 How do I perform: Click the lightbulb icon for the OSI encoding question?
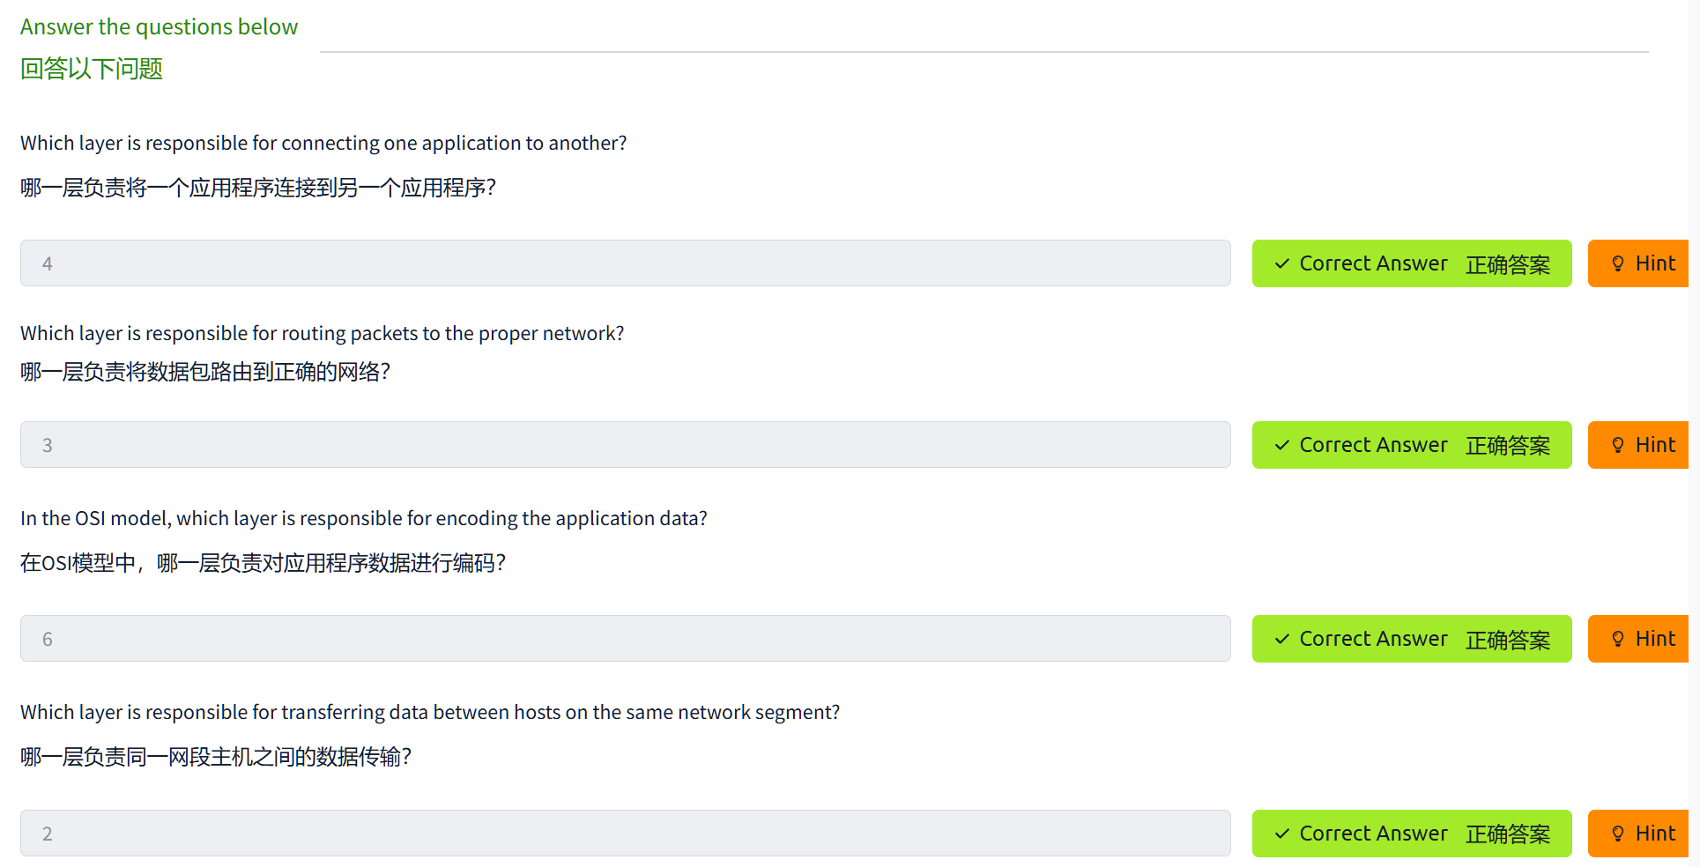pos(1618,639)
